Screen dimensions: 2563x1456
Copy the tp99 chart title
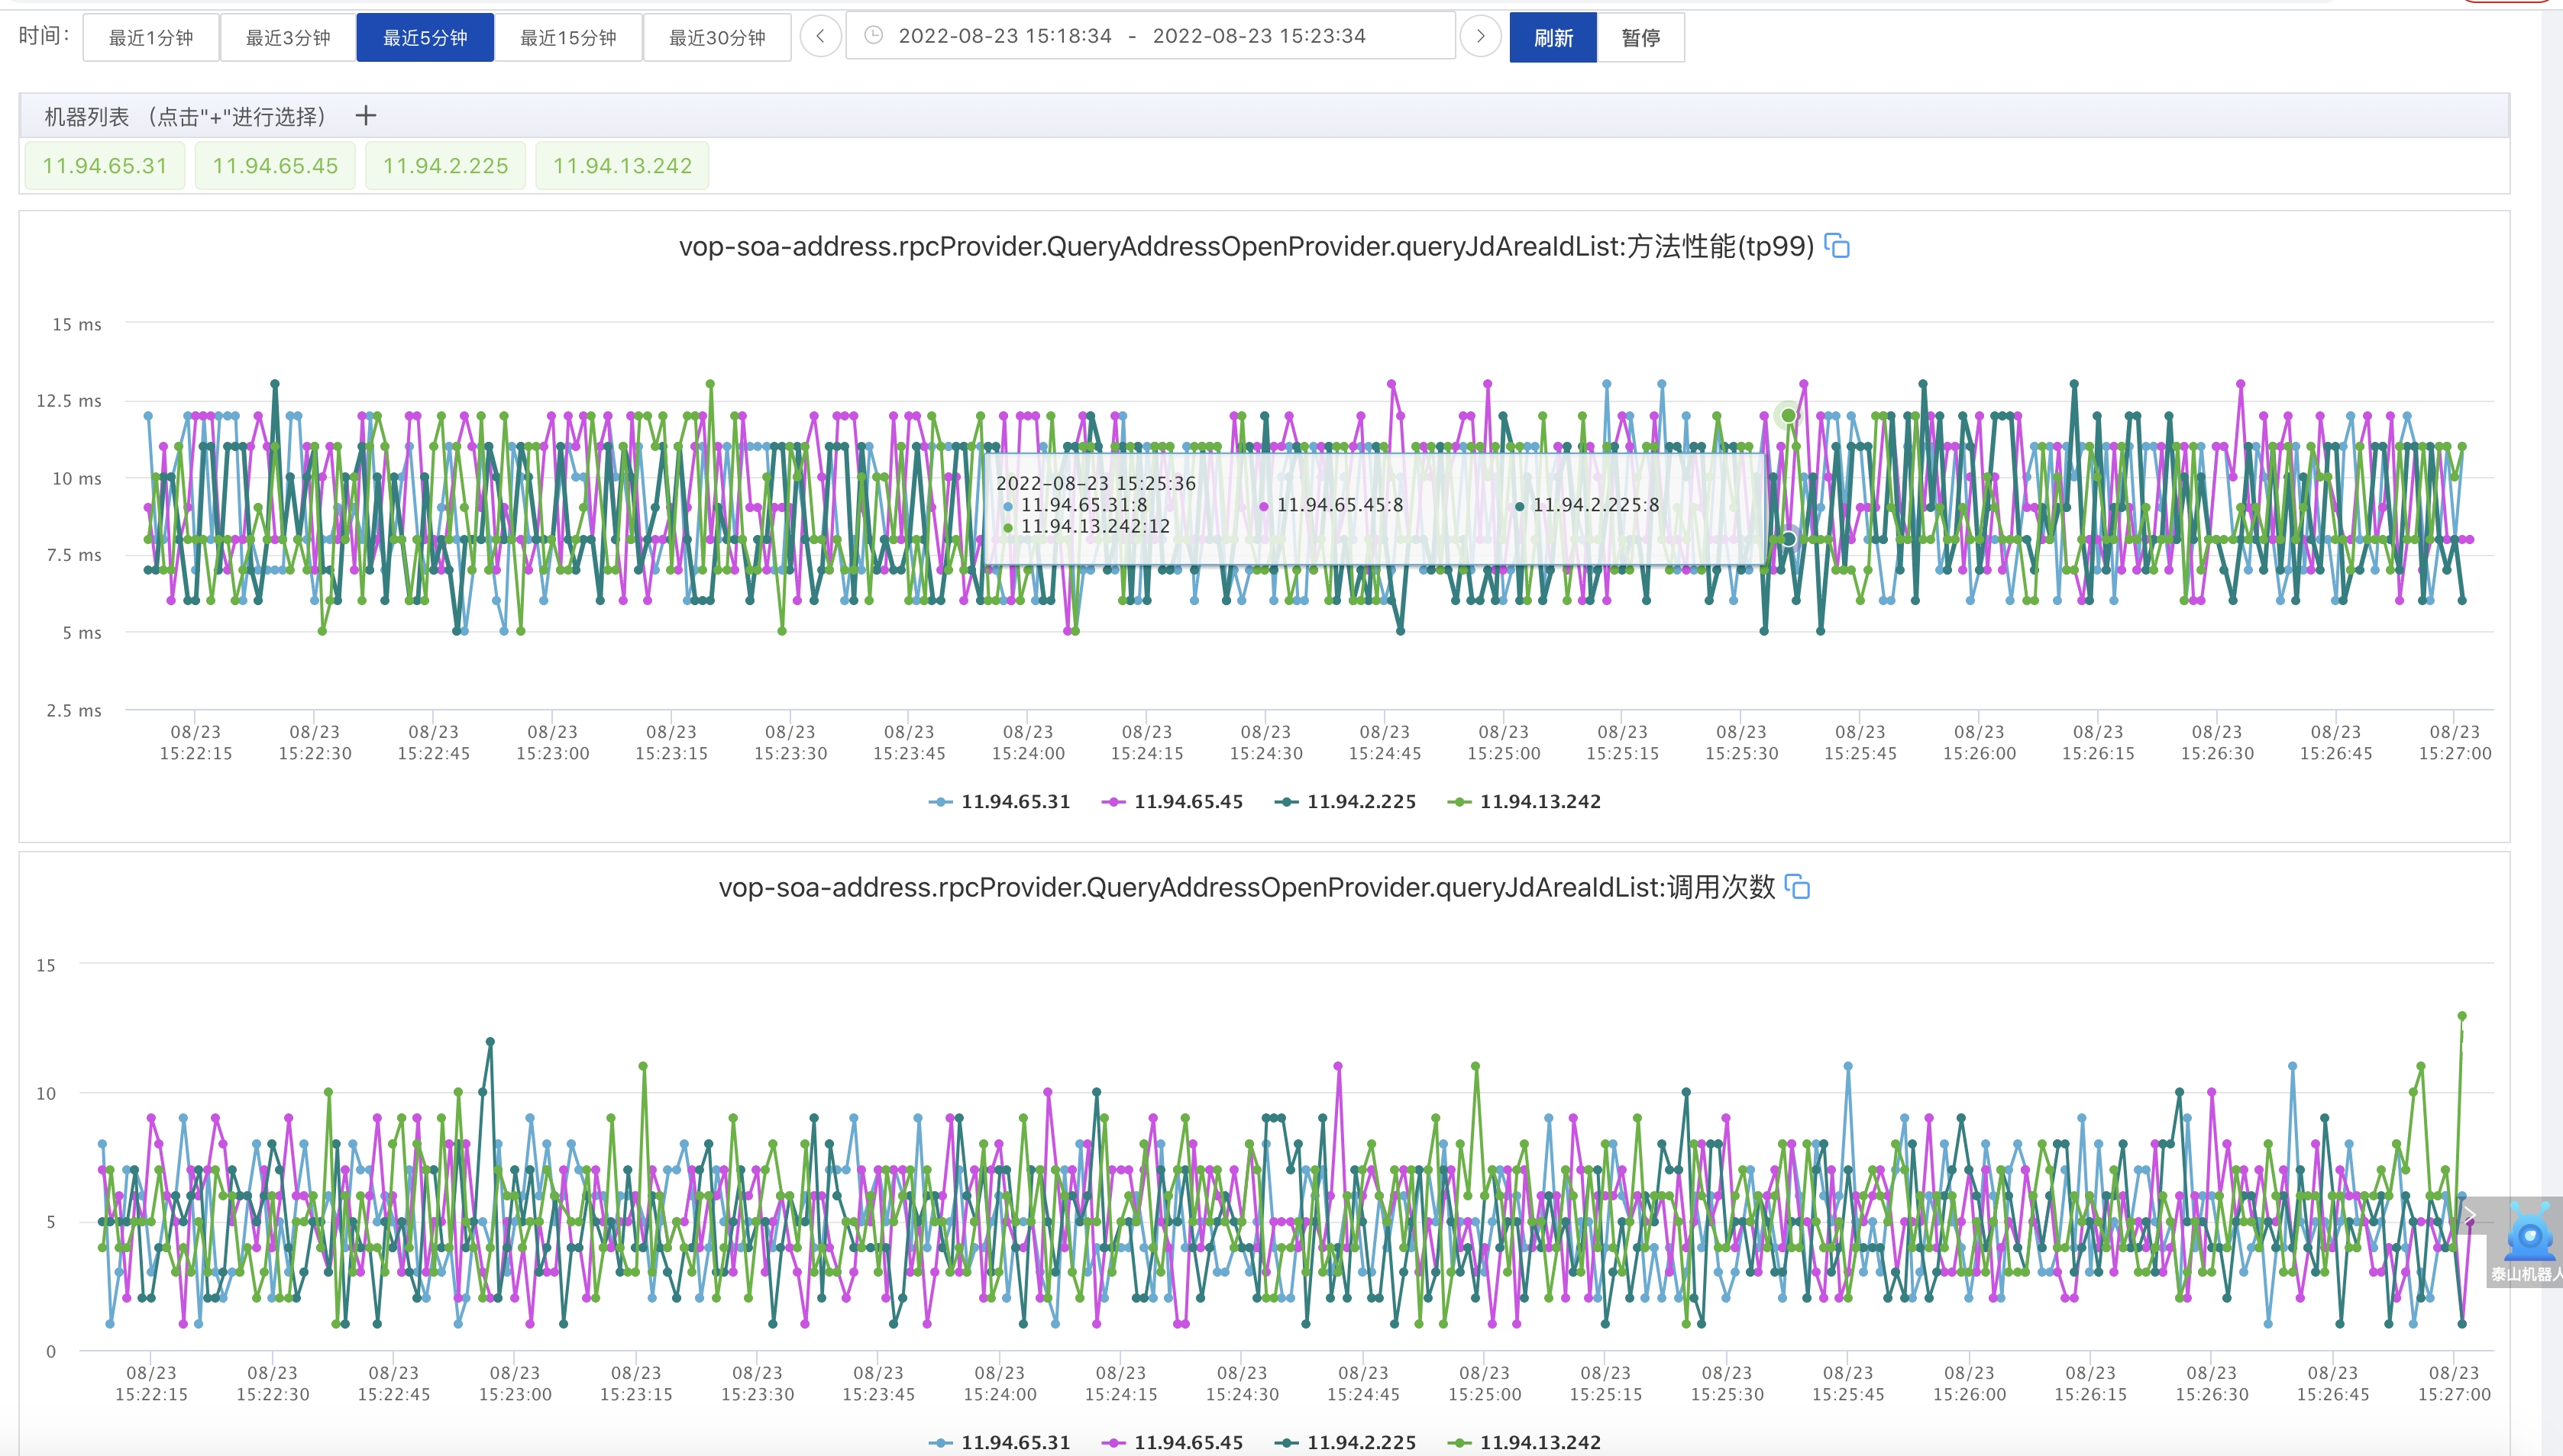tap(1837, 246)
